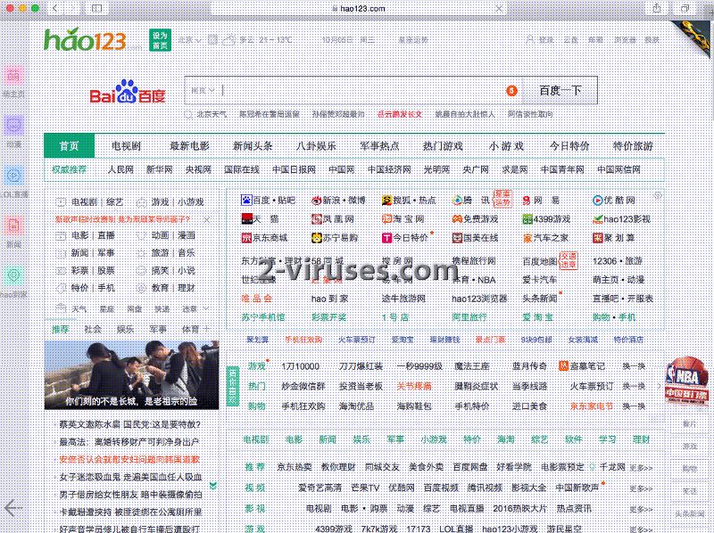Click the NBA basketball banner
This screenshot has height=533, width=714.
click(x=686, y=381)
